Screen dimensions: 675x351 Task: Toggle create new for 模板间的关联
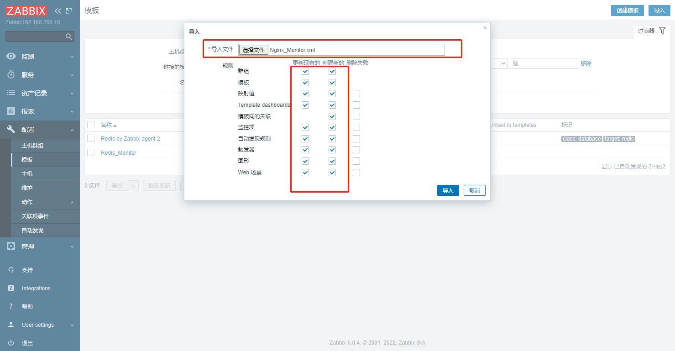click(x=332, y=116)
